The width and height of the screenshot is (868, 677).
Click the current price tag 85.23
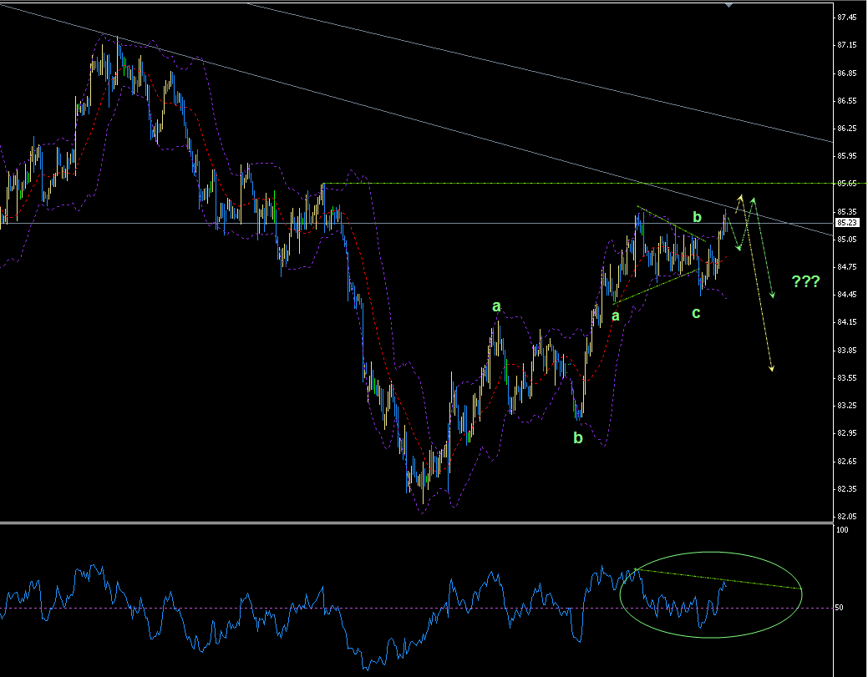pyautogui.click(x=846, y=223)
